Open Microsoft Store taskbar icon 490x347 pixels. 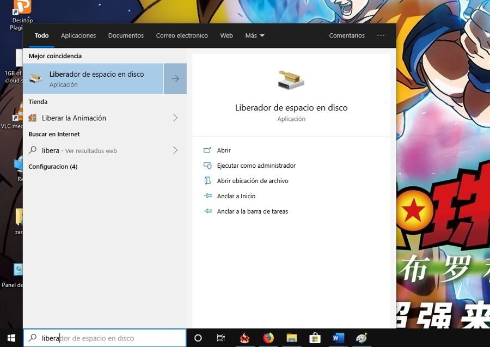[315, 338]
